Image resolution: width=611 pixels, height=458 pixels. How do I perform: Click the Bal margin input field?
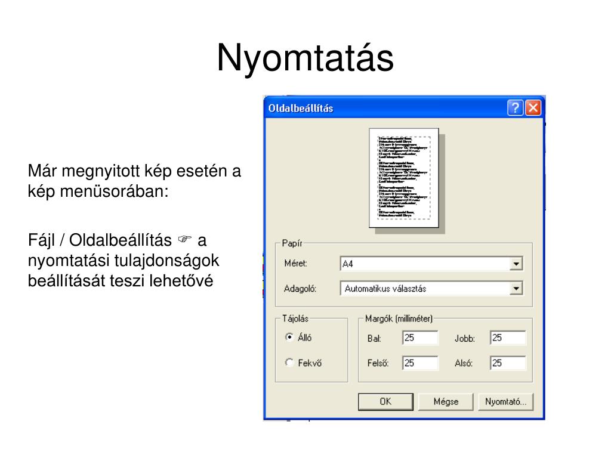[x=420, y=338]
